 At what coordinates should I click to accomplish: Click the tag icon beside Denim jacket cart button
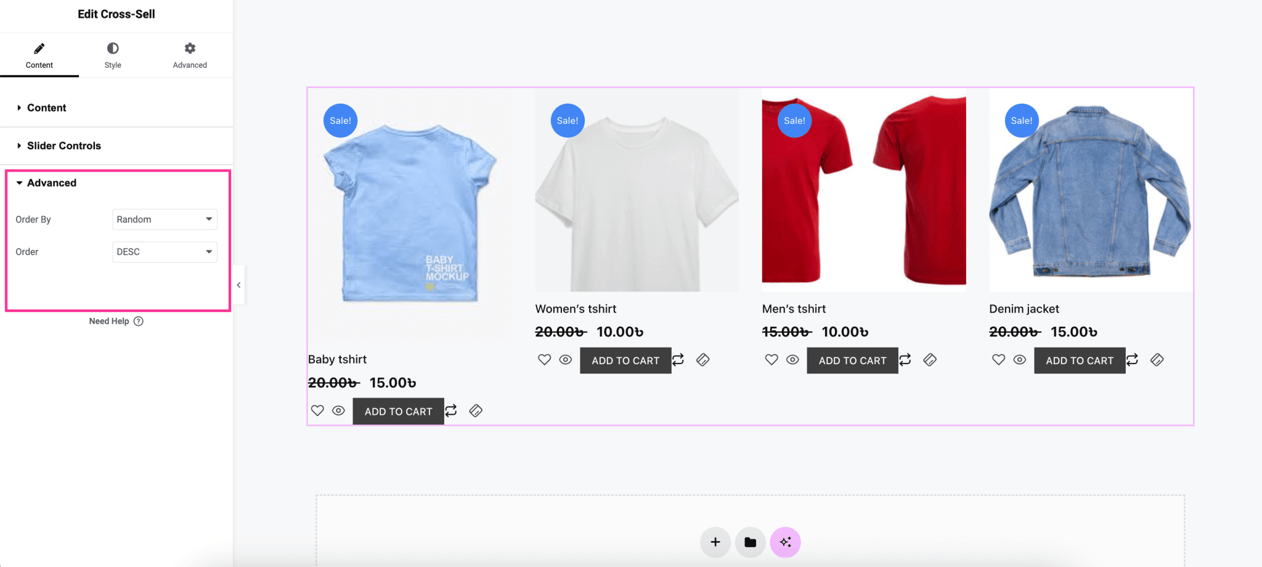1157,359
